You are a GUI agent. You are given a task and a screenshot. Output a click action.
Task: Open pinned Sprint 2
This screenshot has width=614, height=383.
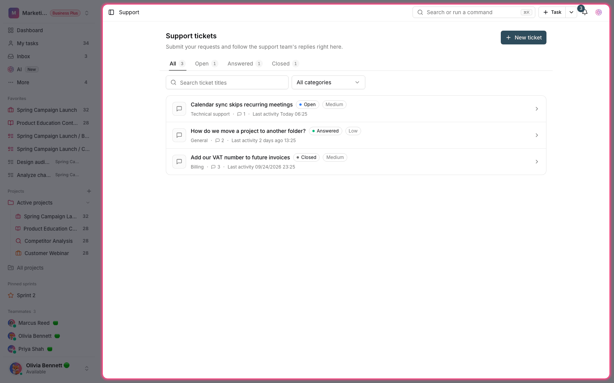pyautogui.click(x=49, y=295)
